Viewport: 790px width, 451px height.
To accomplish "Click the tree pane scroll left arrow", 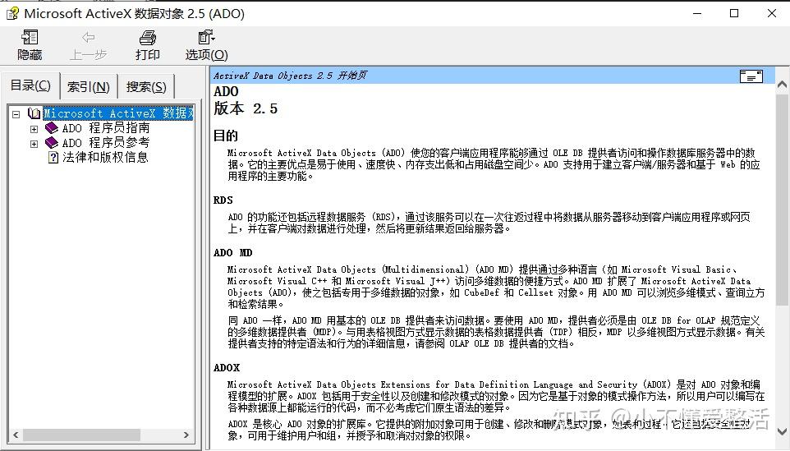I will (x=16, y=435).
